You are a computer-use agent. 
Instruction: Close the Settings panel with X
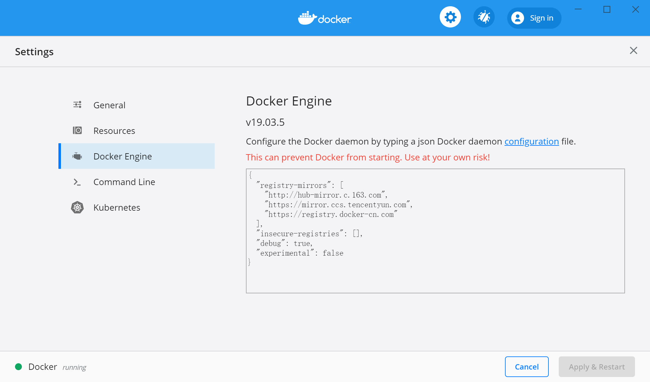coord(633,51)
